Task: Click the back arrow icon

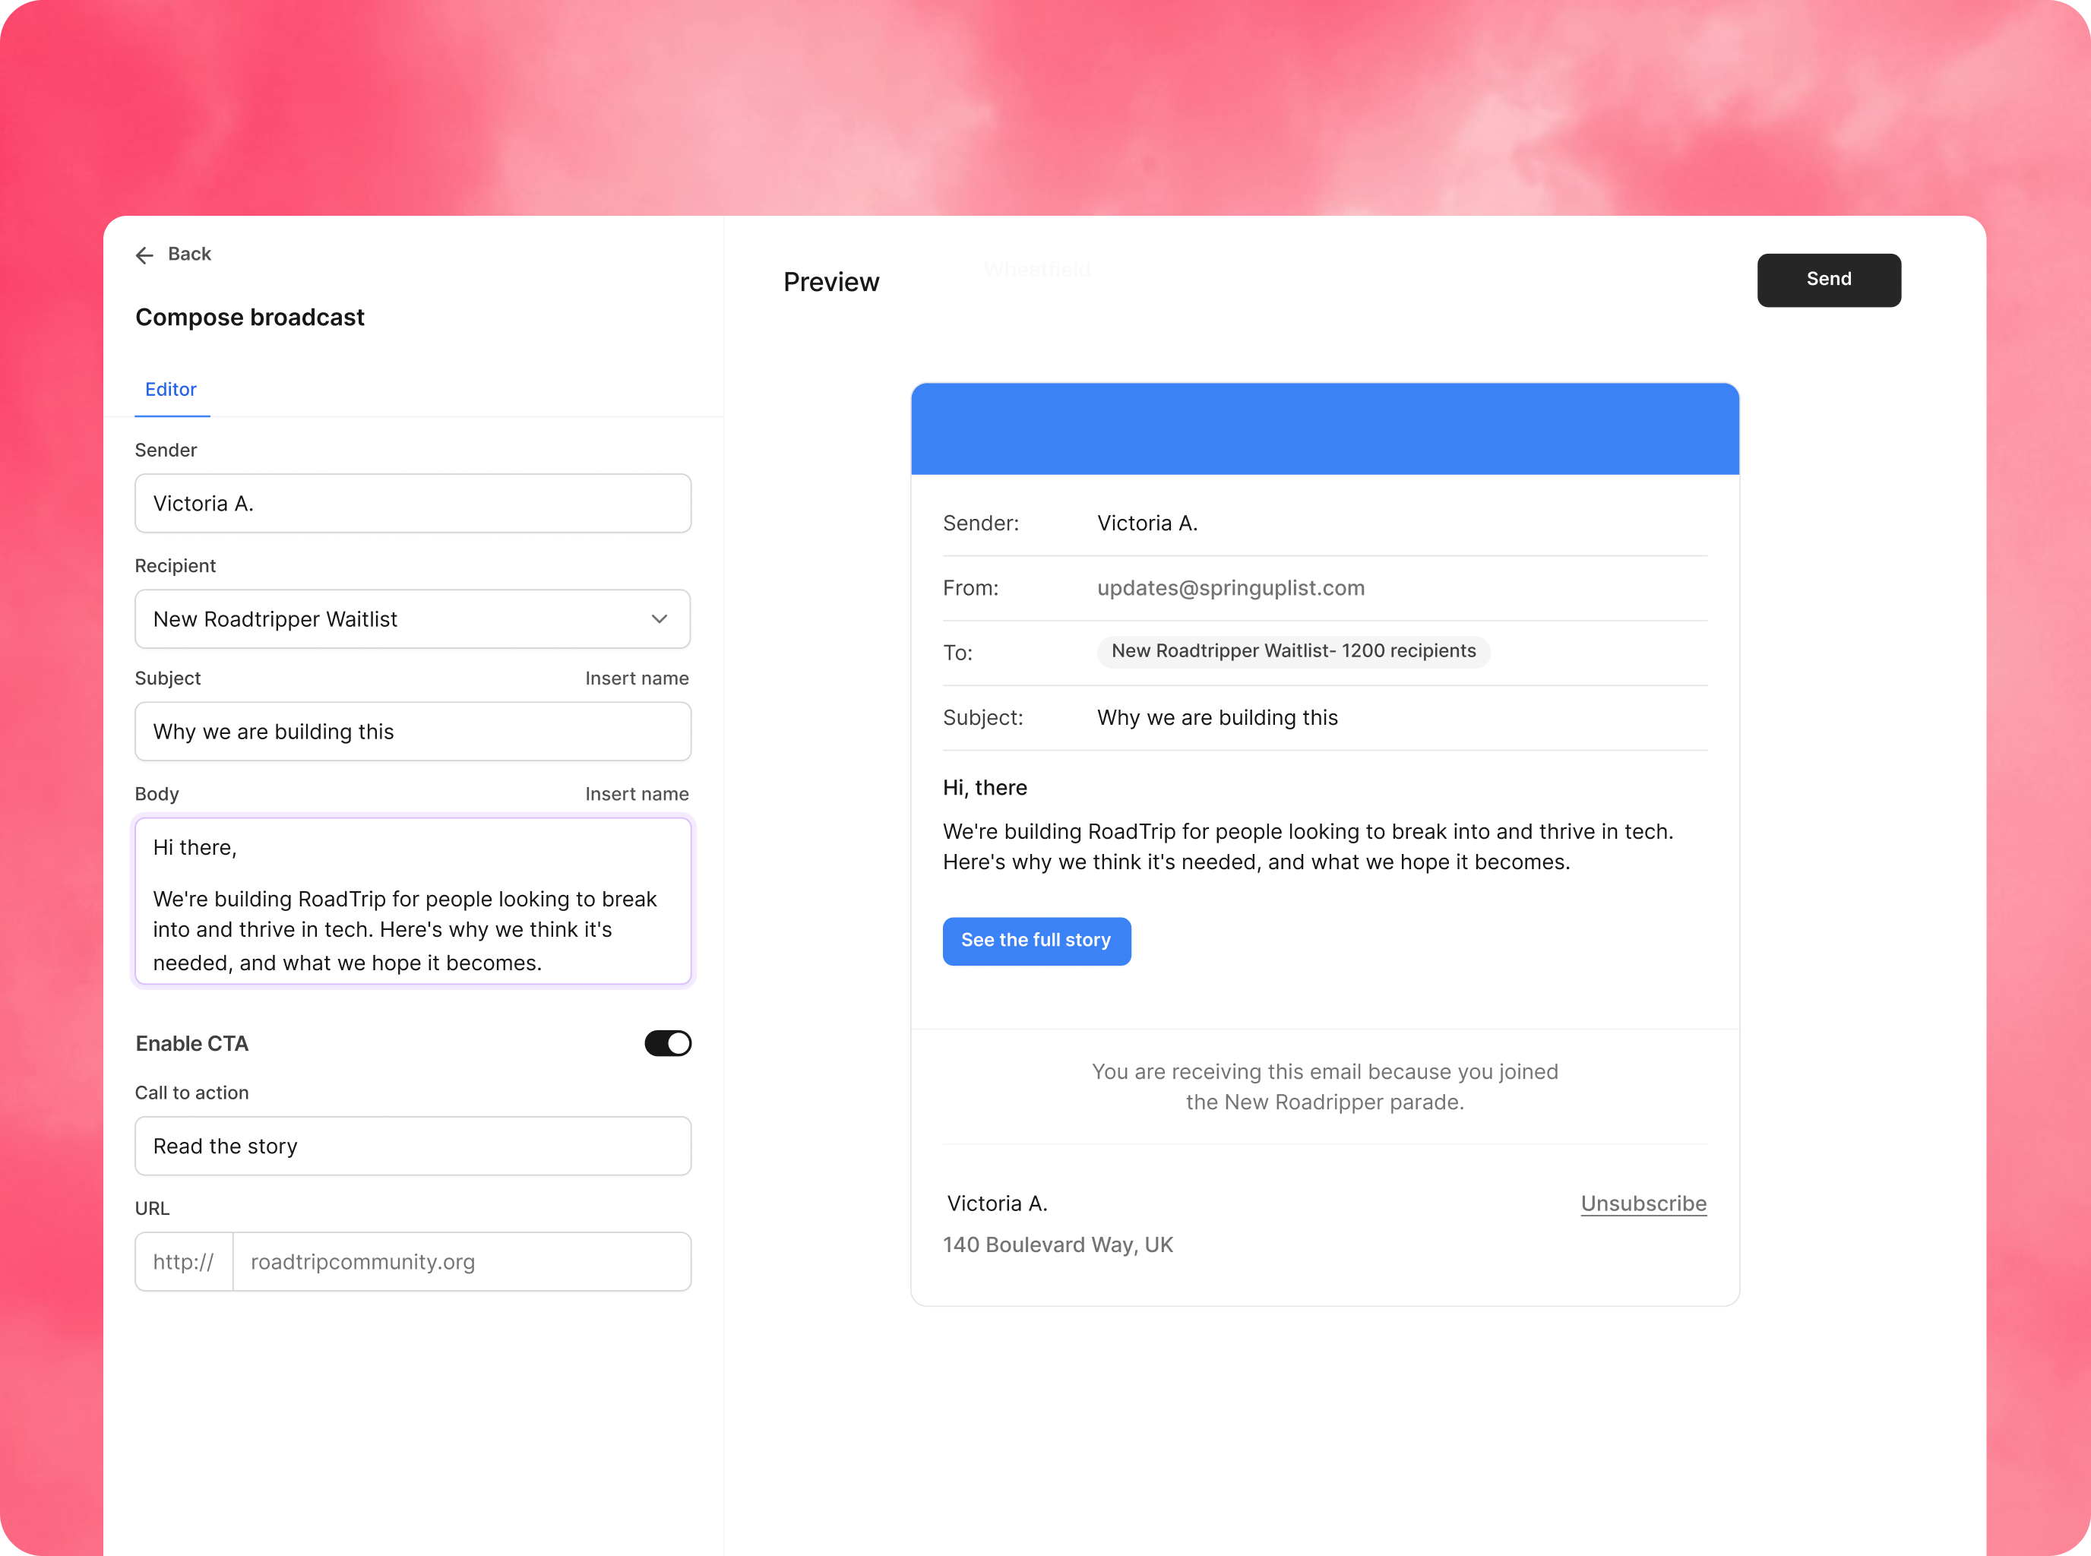Action: 144,255
